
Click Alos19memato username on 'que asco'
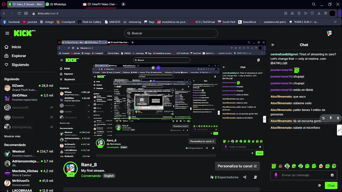pos(281,97)
